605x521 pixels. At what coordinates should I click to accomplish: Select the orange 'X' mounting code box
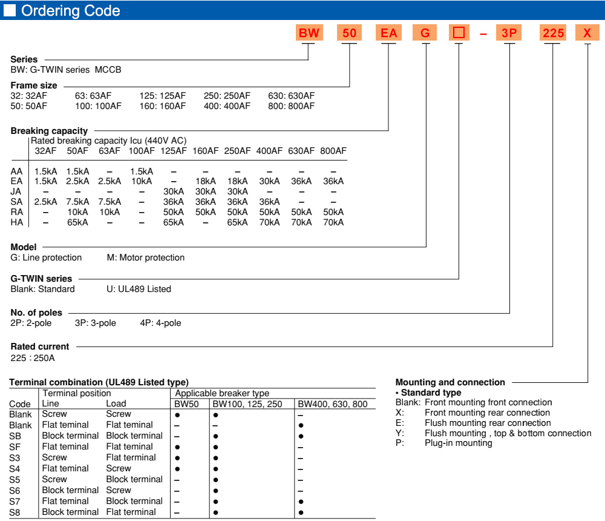click(x=587, y=33)
